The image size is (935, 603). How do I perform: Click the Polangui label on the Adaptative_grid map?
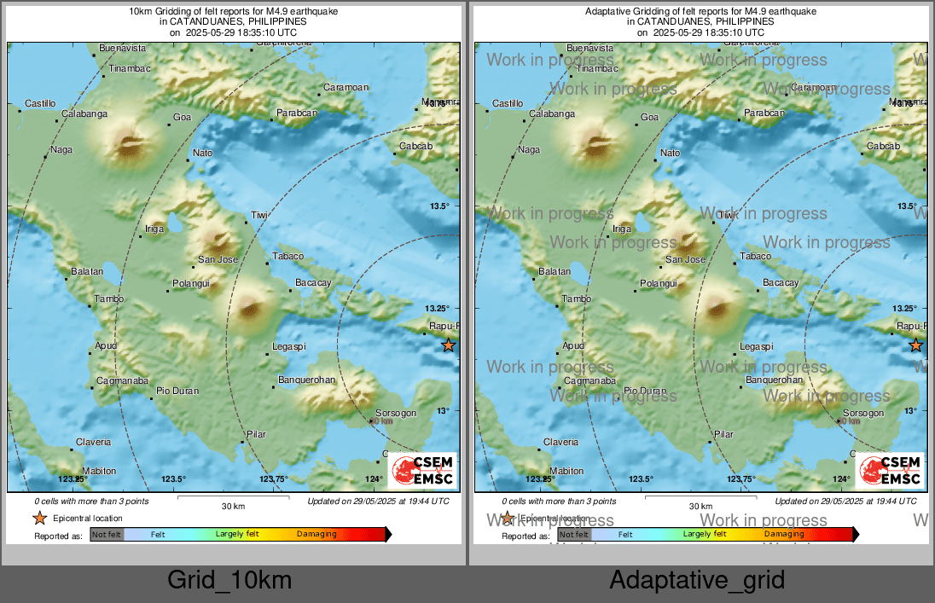pyautogui.click(x=659, y=283)
